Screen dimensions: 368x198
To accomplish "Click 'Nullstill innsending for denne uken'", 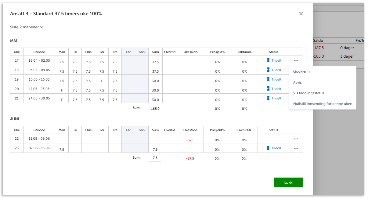I will coord(323,104).
